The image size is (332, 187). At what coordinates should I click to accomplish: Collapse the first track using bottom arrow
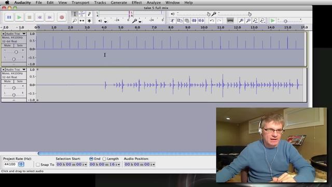(x=14, y=64)
